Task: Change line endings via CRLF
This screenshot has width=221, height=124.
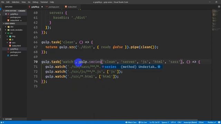Action: pos(180,123)
